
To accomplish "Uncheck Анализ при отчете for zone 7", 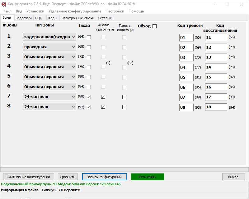I will (x=103, y=97).
